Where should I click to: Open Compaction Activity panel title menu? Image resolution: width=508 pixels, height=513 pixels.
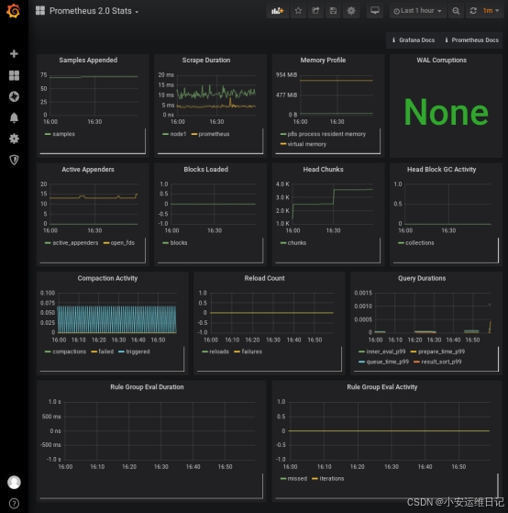click(x=107, y=278)
